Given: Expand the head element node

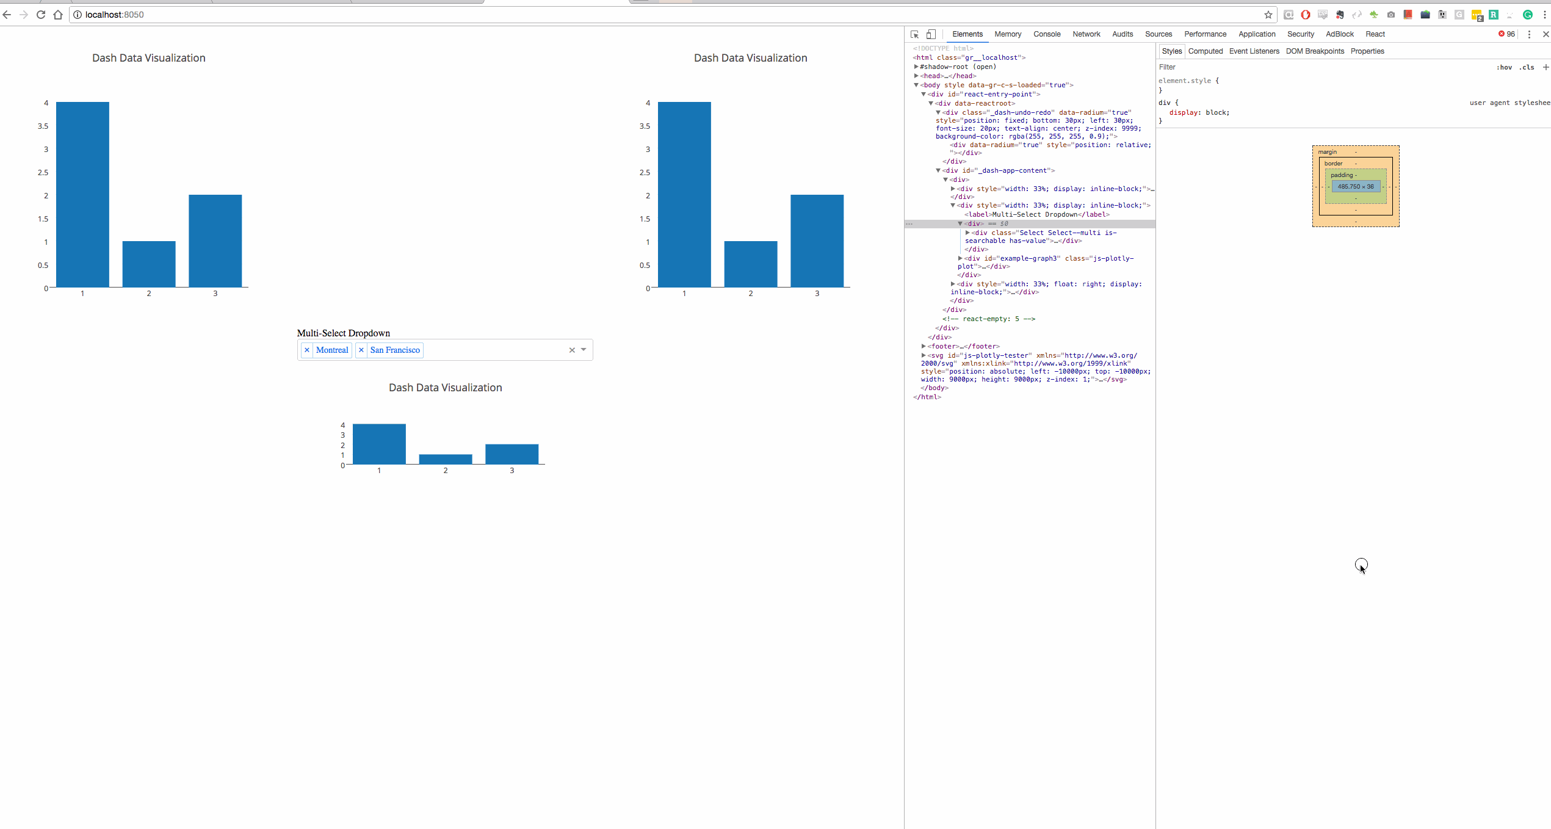Looking at the screenshot, I should tap(916, 76).
